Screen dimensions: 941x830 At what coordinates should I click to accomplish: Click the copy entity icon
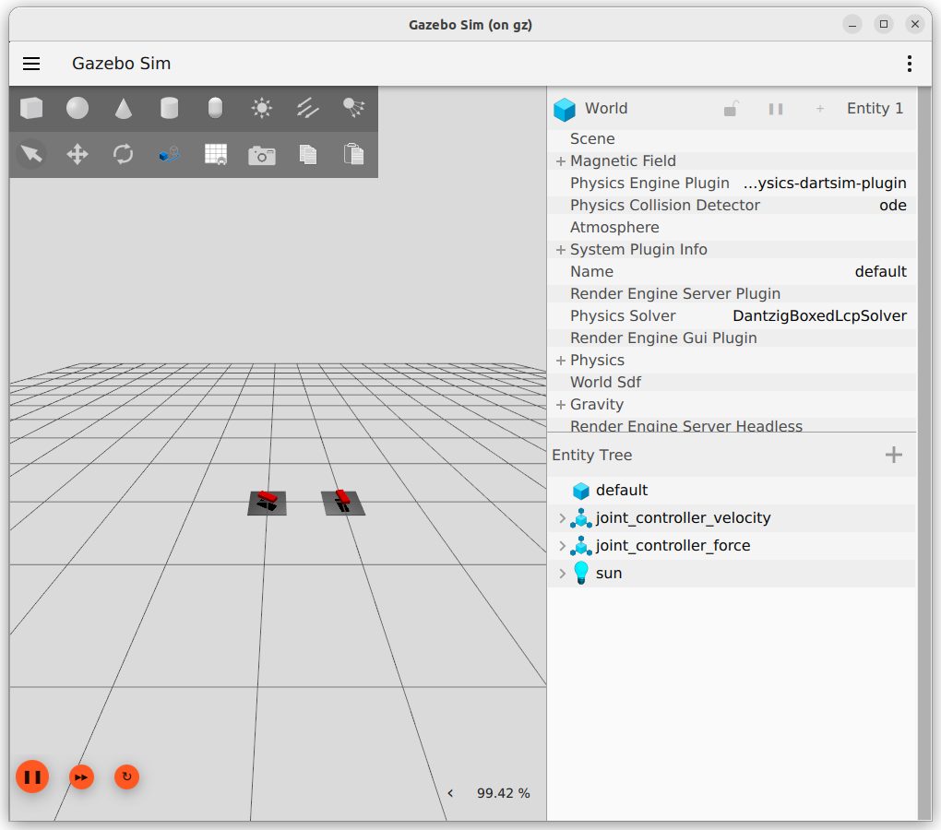308,154
